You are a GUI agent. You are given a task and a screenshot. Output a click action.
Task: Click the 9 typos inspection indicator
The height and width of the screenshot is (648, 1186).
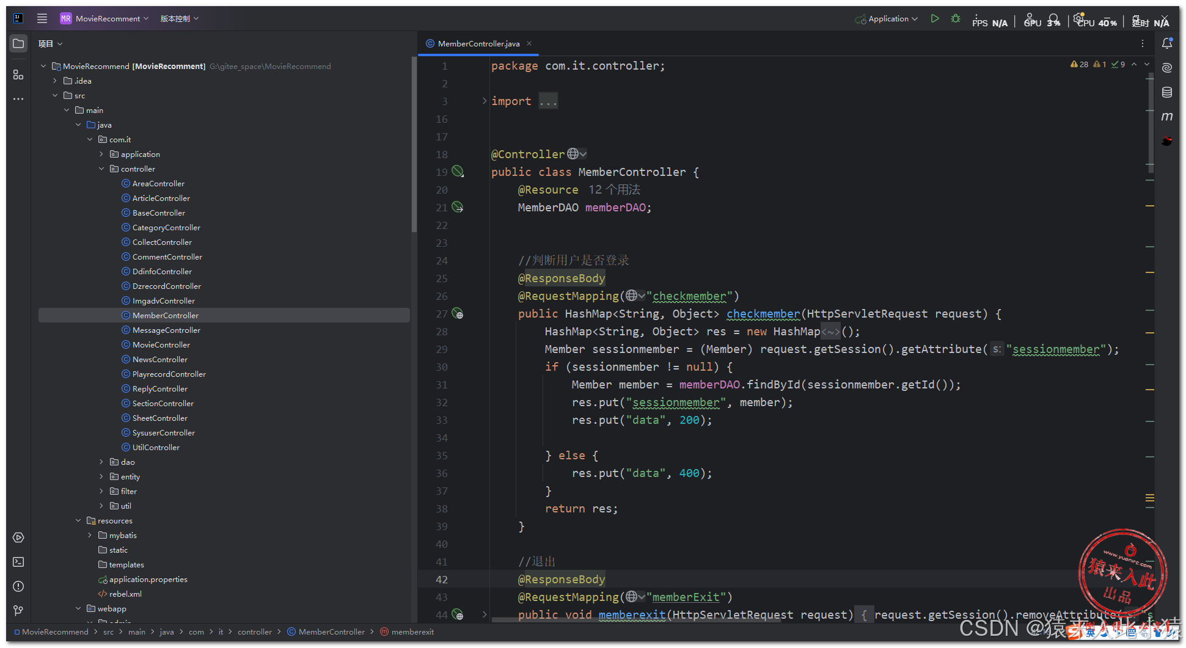[1118, 64]
